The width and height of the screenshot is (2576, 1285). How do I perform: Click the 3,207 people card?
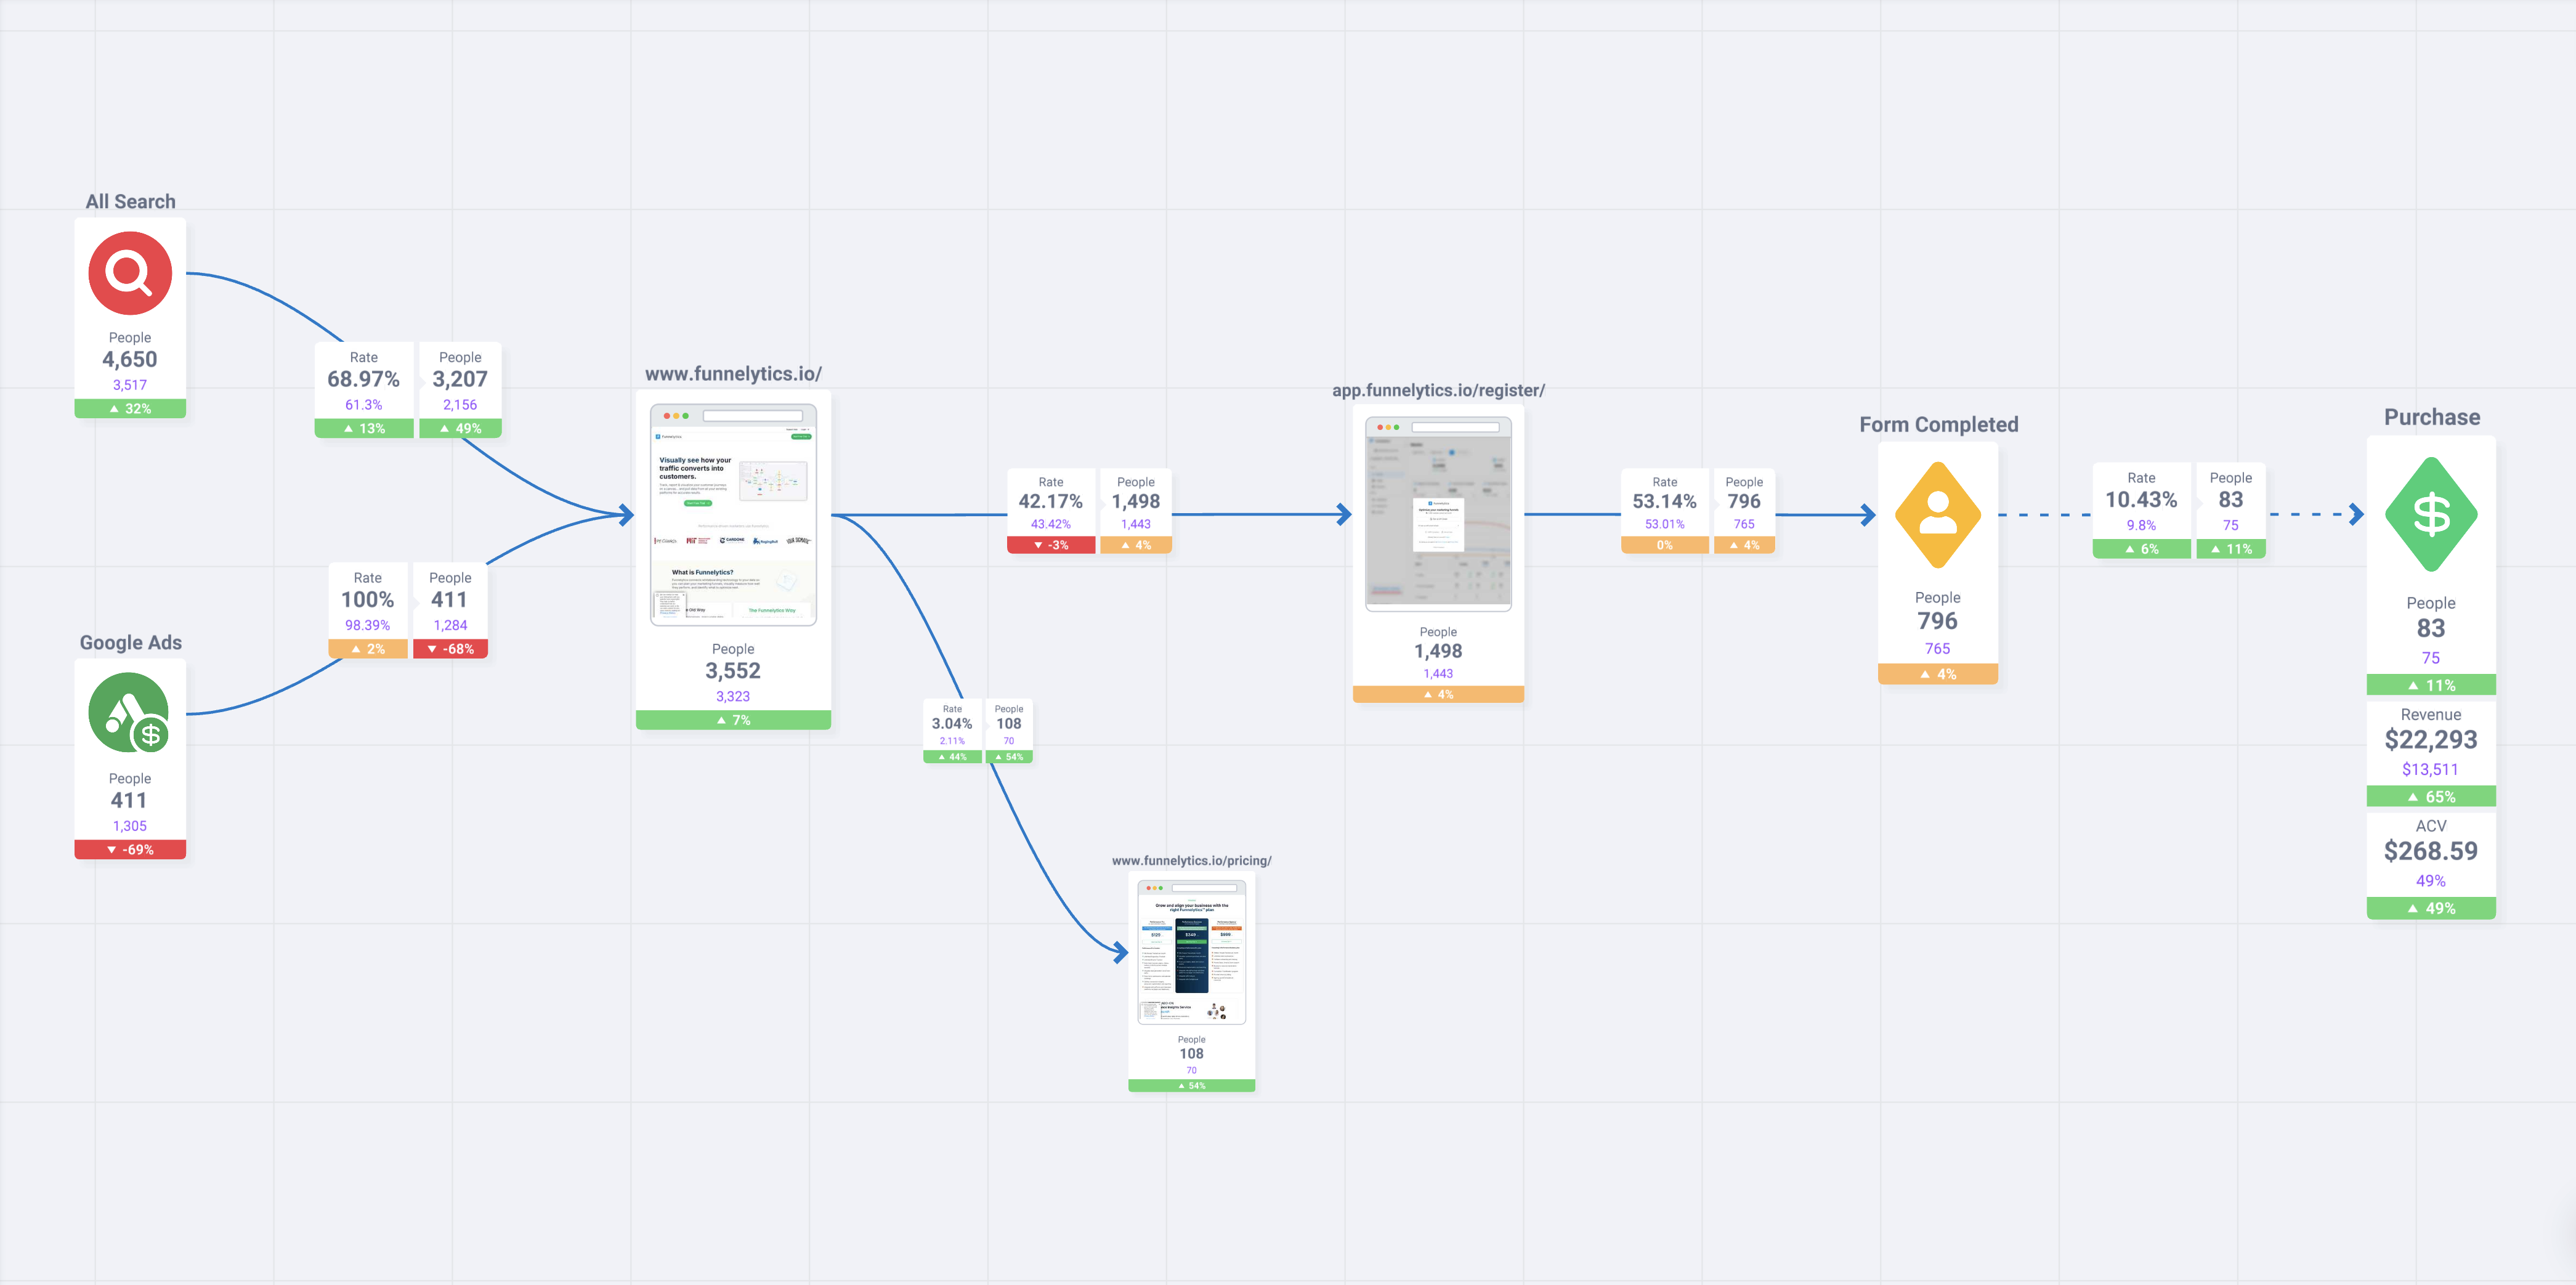coord(460,380)
